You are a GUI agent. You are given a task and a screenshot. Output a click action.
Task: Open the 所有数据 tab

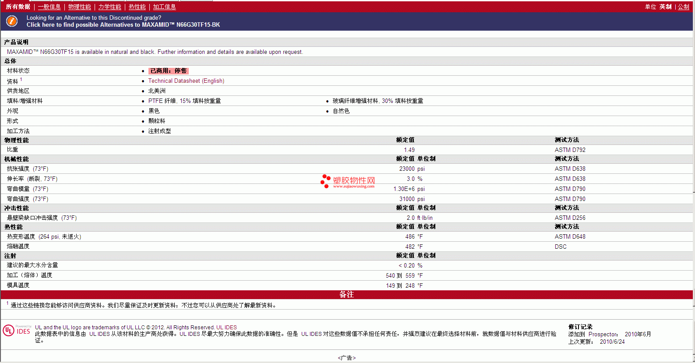(x=18, y=7)
